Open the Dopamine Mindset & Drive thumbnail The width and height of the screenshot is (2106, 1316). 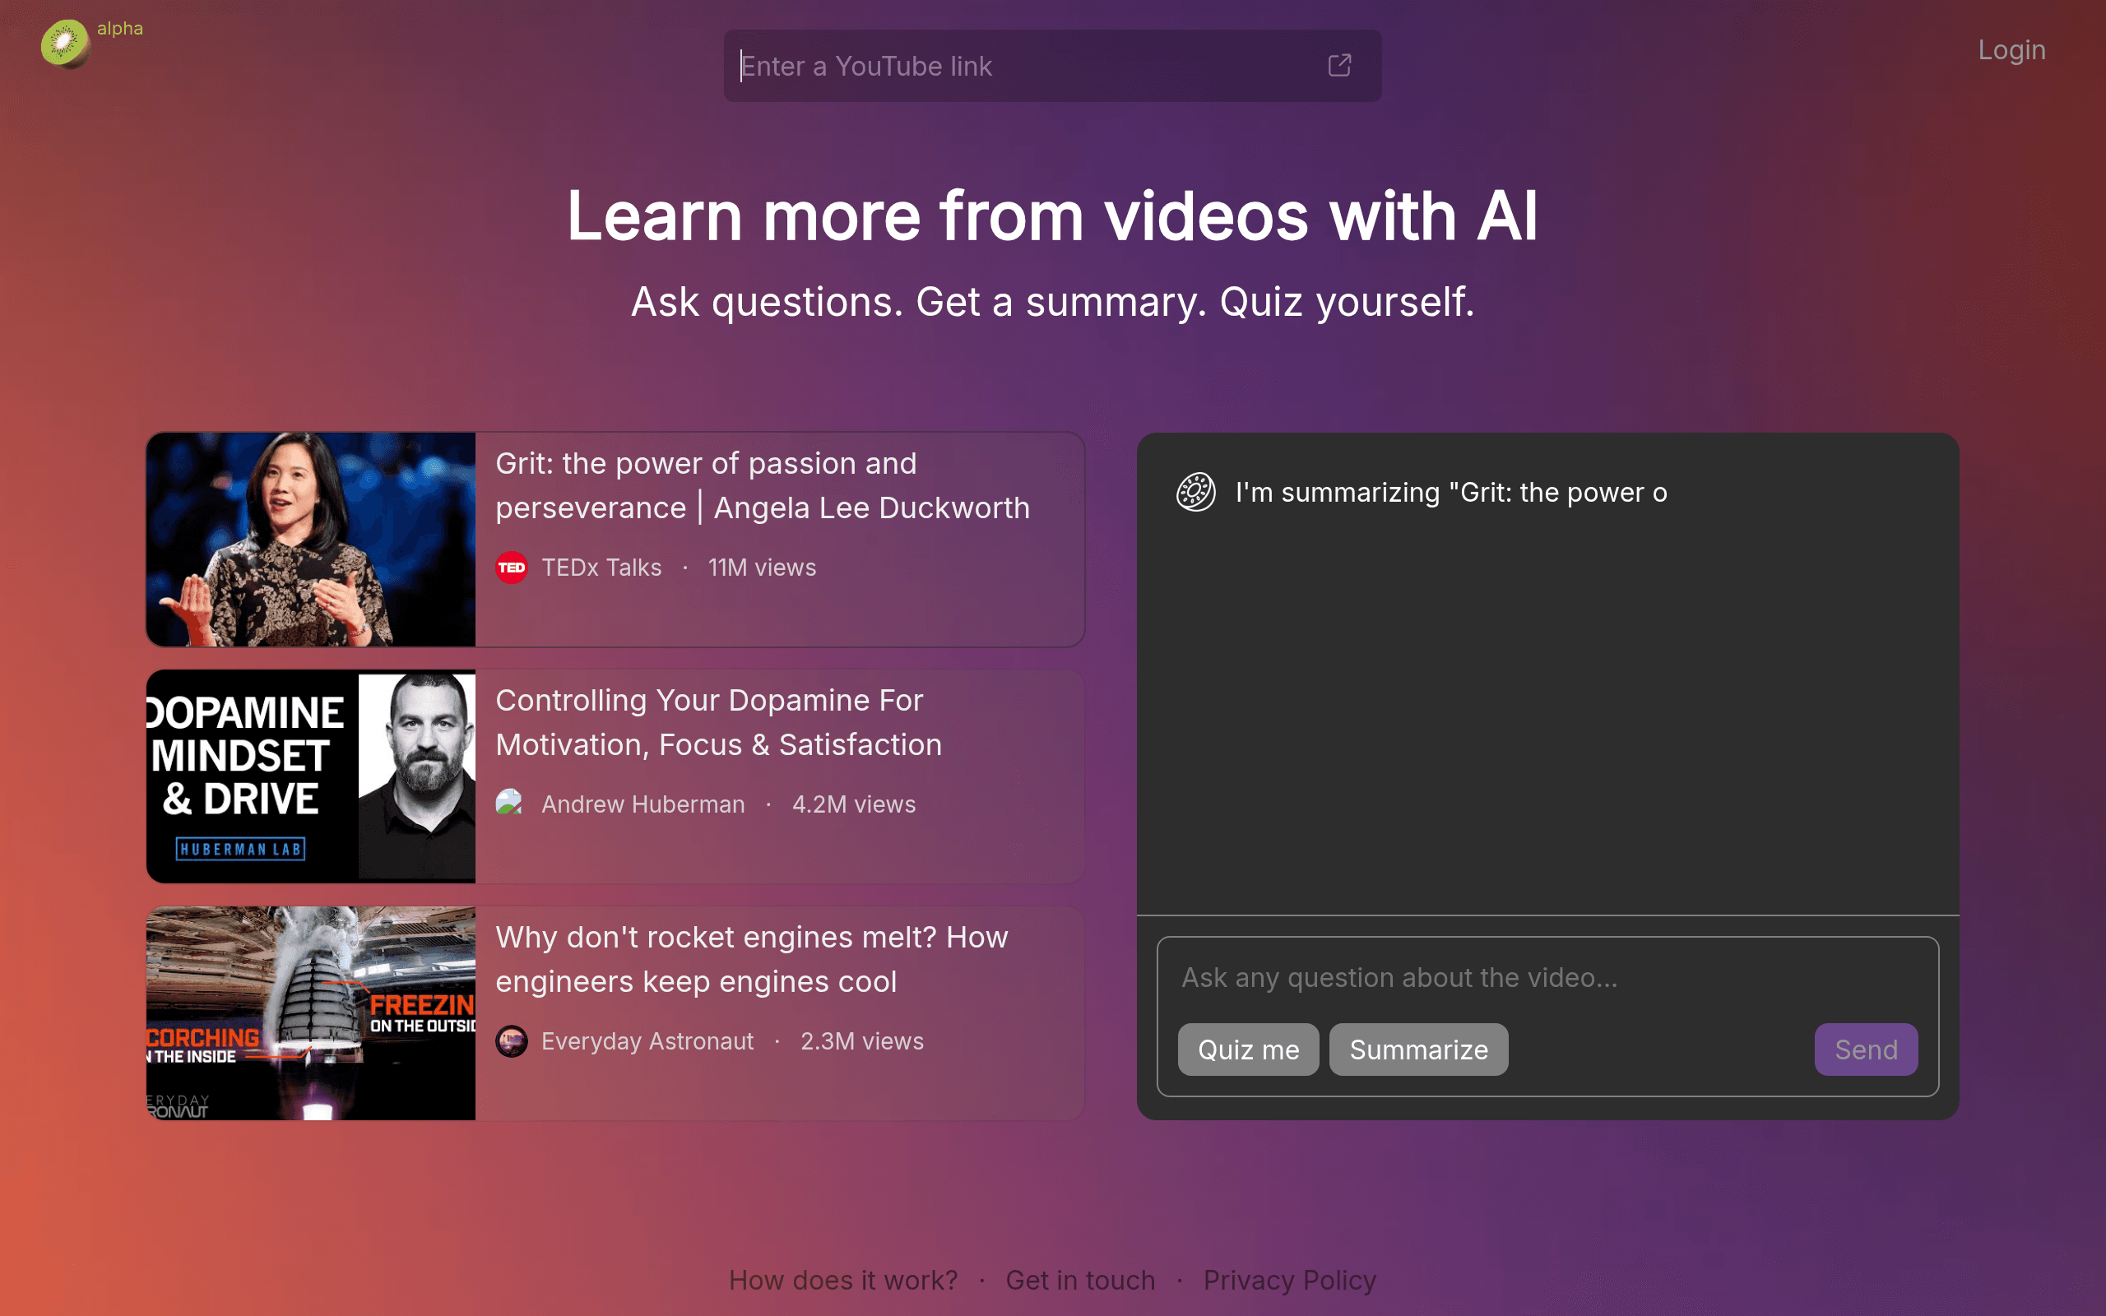[311, 776]
